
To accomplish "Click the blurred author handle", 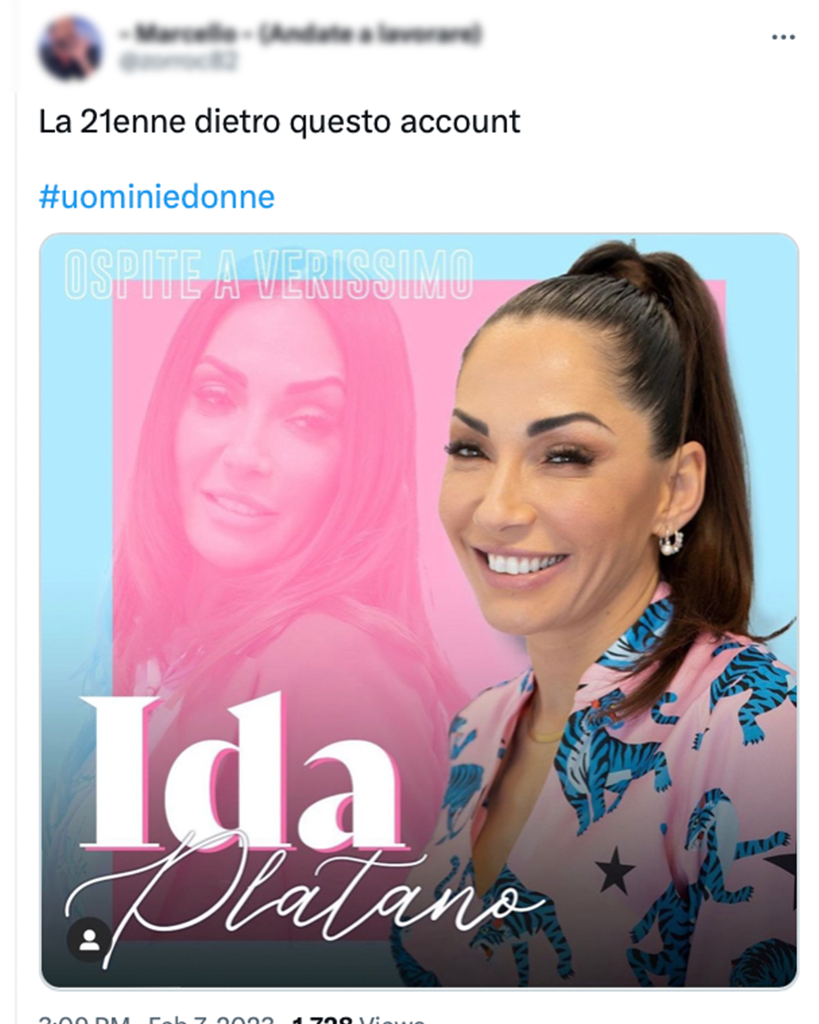I will pos(178,61).
